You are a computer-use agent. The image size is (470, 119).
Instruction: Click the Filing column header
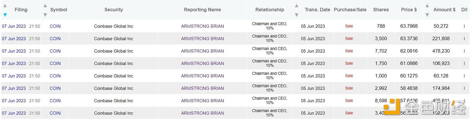click(21, 10)
